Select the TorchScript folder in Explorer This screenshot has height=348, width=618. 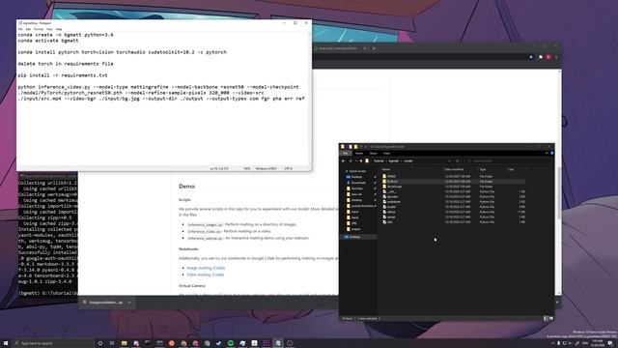click(x=394, y=187)
